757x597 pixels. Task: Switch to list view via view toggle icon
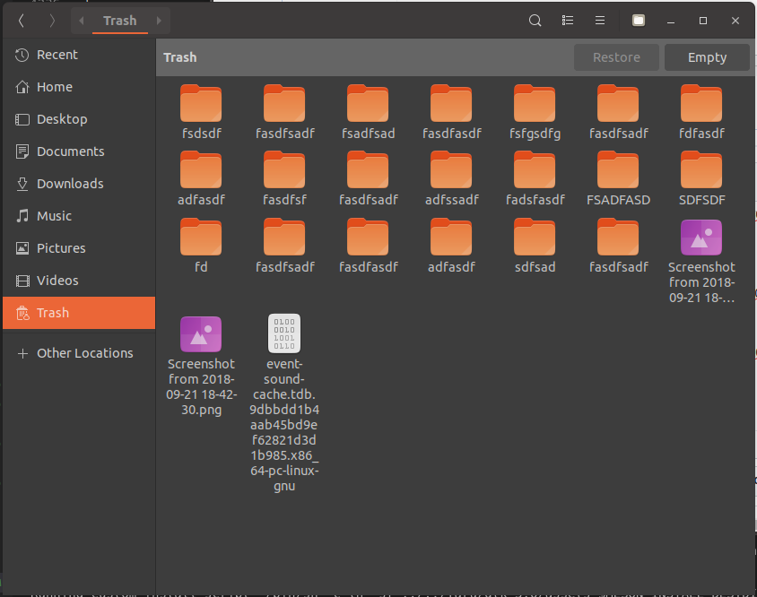568,21
